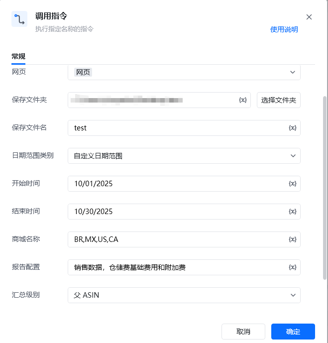Click the 结束时间 field 10/30/2025
Screen dimensions: 328x343
point(184,212)
